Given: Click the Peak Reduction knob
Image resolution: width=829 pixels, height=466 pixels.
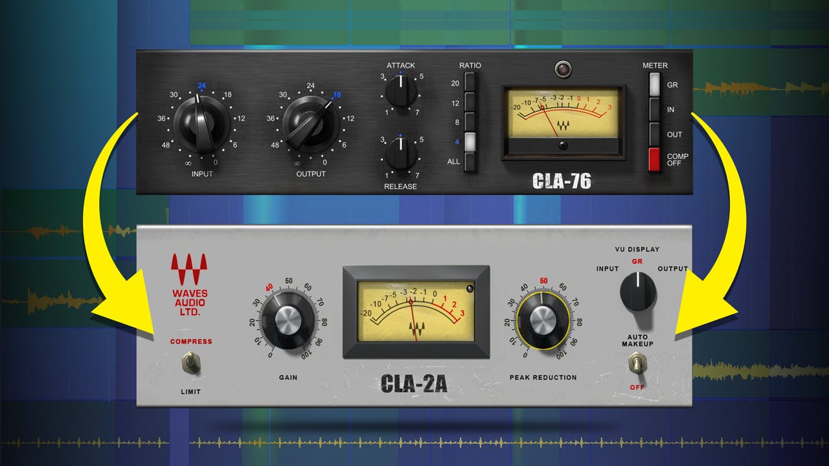Looking at the screenshot, I should point(543,321).
